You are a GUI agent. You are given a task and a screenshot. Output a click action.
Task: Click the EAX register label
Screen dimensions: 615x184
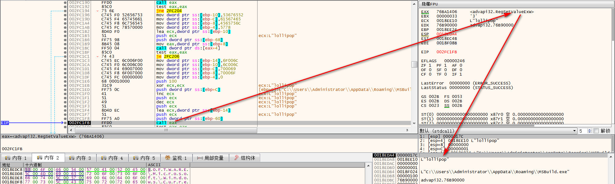[425, 12]
